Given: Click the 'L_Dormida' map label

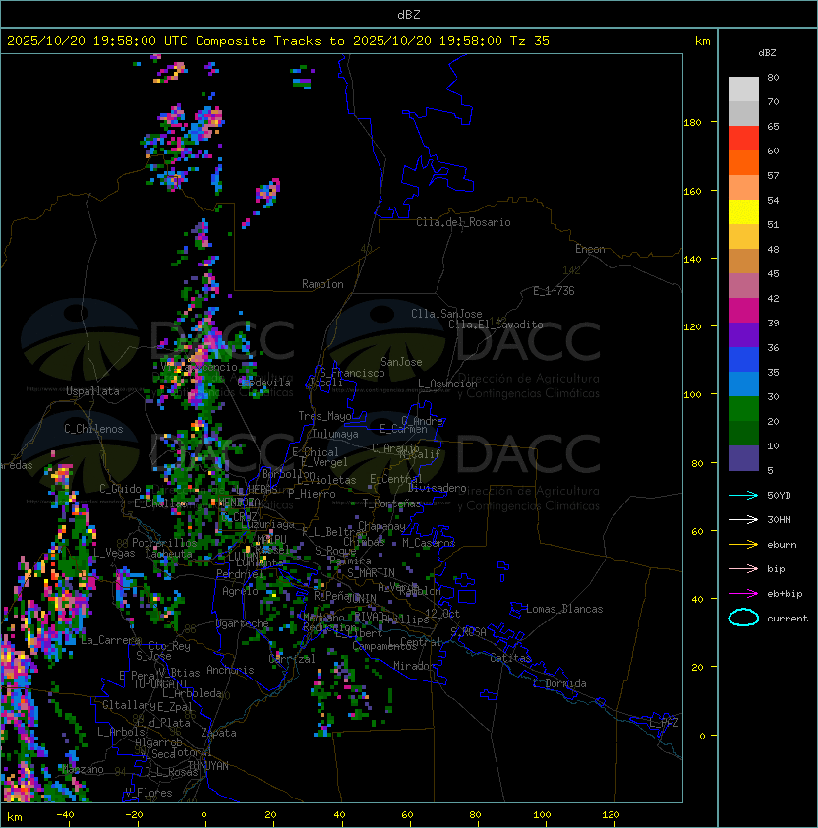Looking at the screenshot, I should click(559, 683).
